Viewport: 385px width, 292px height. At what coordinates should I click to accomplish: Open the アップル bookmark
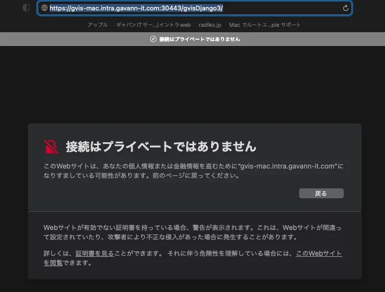pos(97,25)
